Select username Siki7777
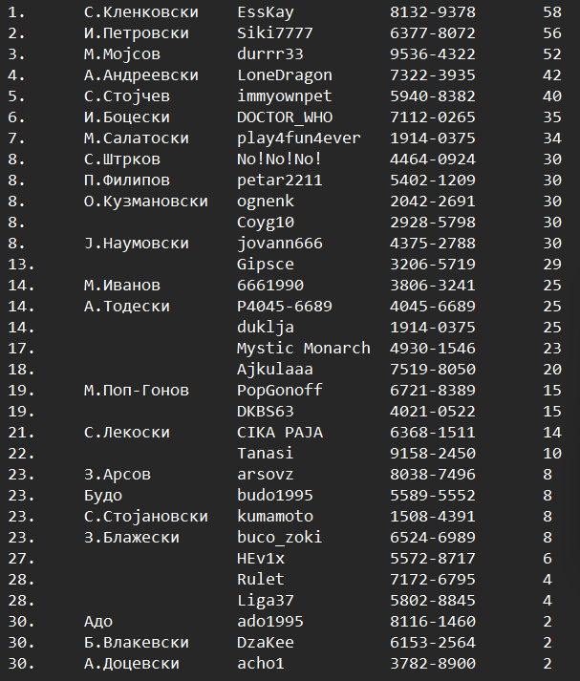Screen dimensions: 580x681 click(x=274, y=33)
